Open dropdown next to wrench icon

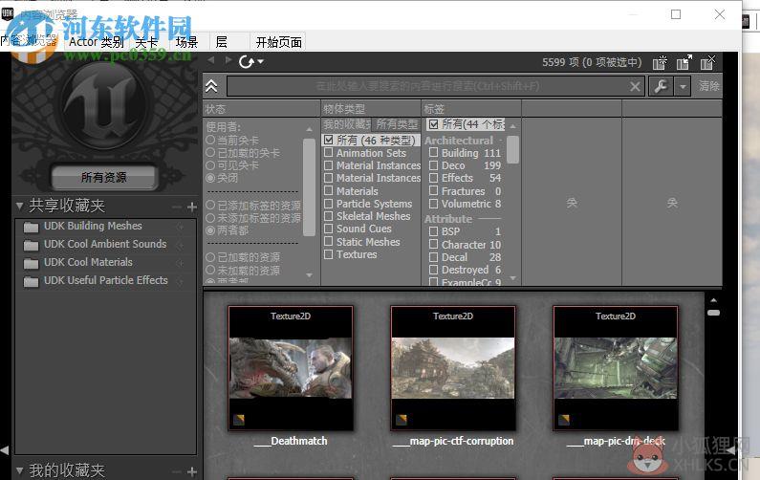click(683, 86)
